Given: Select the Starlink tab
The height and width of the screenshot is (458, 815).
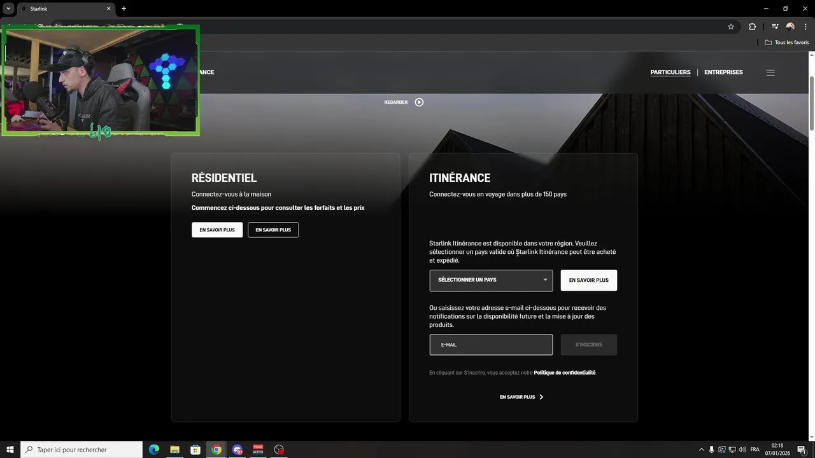Looking at the screenshot, I should point(66,9).
